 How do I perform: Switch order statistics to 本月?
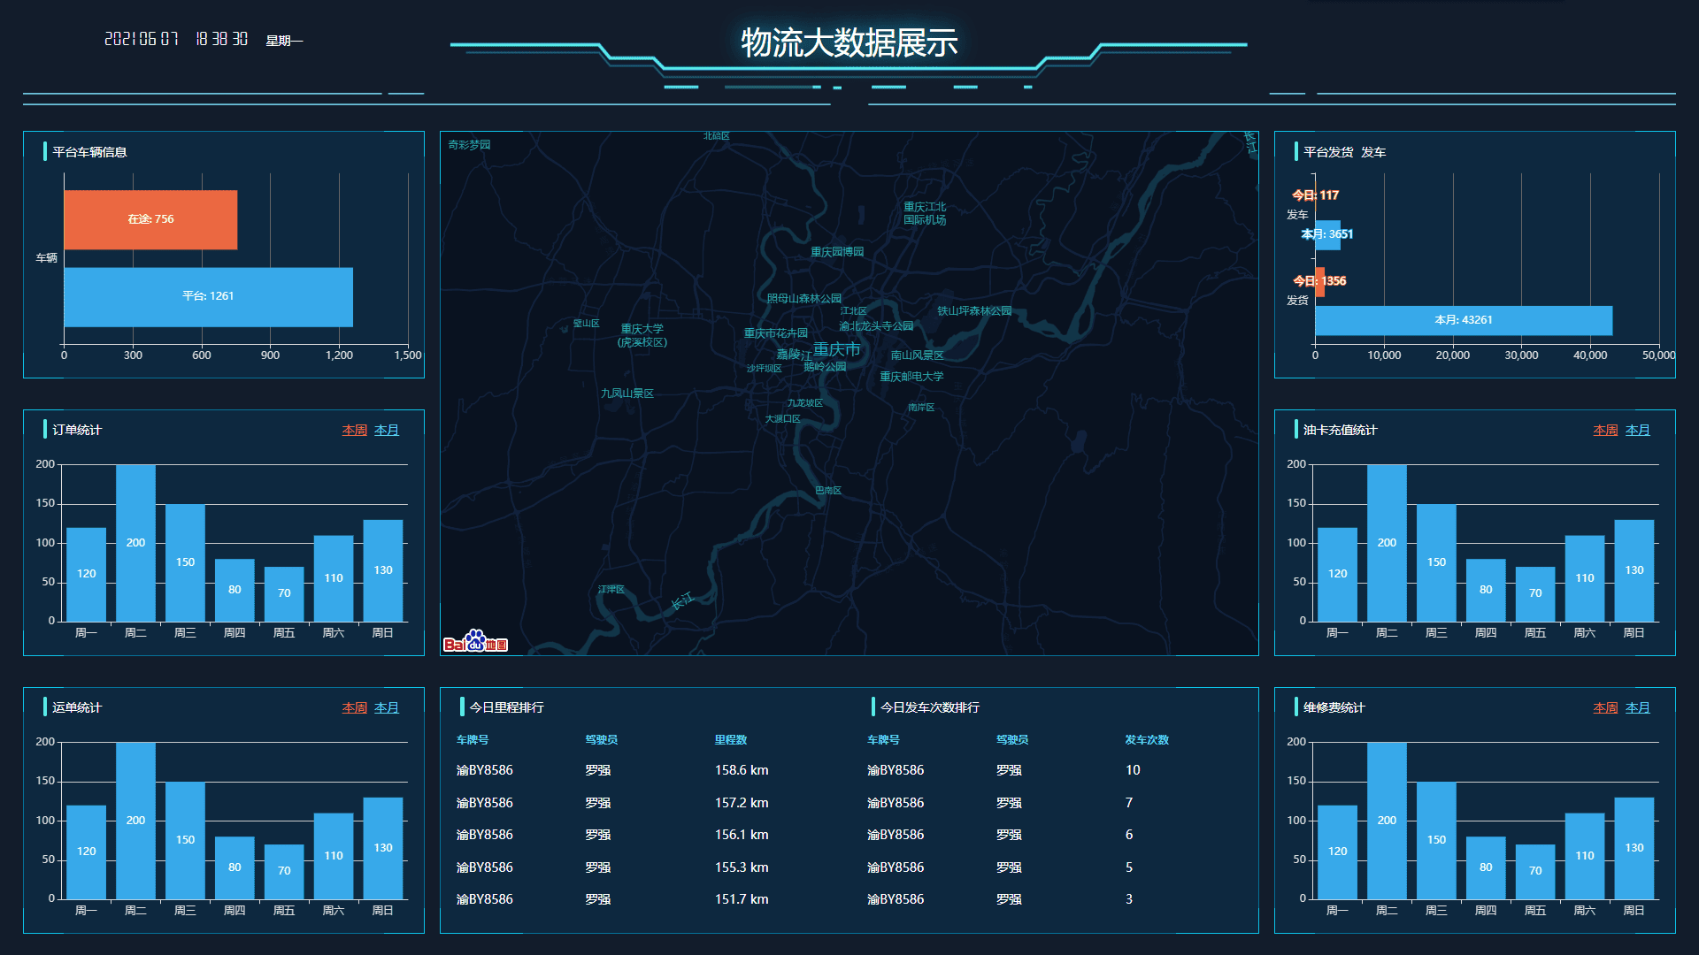point(387,431)
